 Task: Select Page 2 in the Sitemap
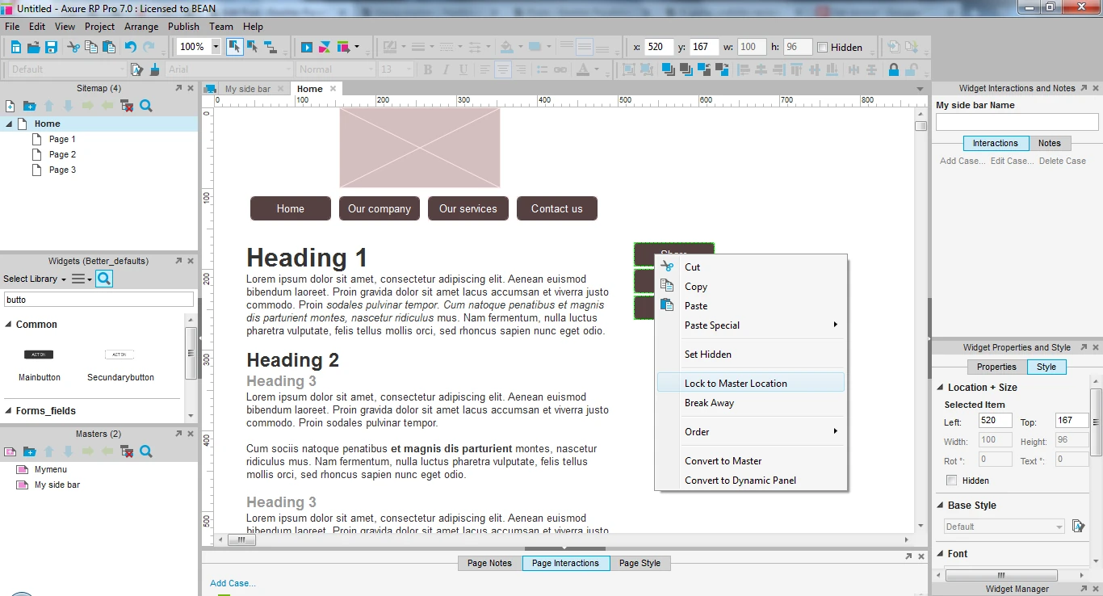[62, 154]
